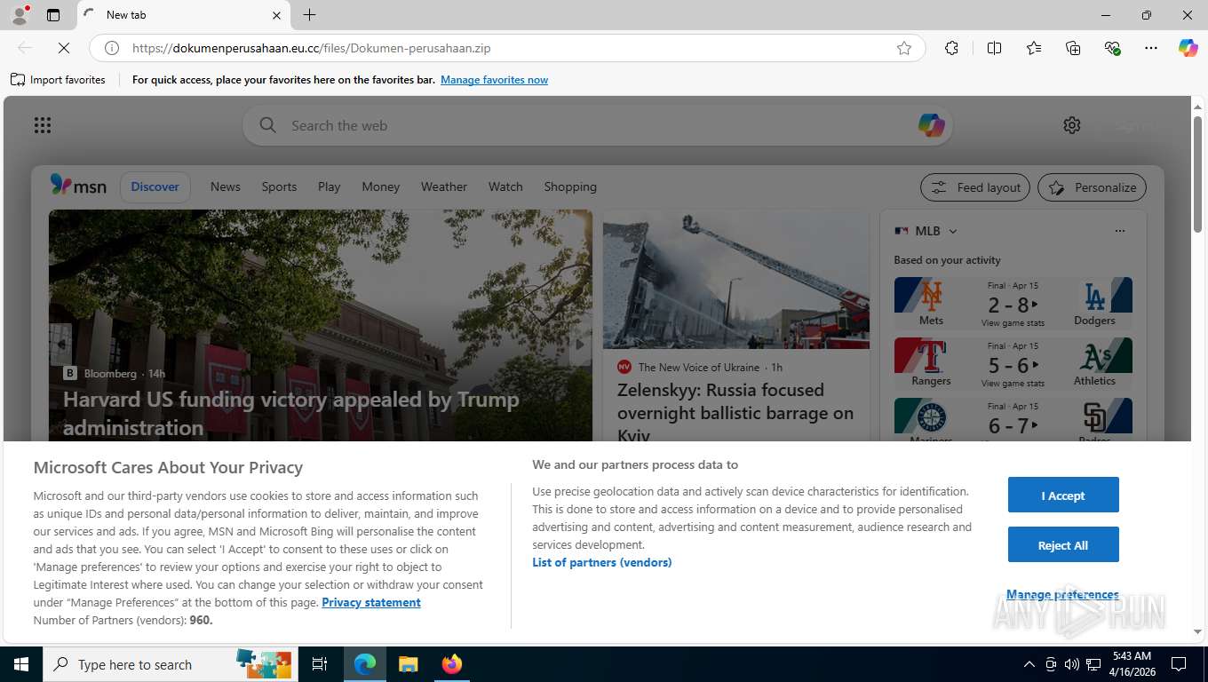Viewport: 1208px width, 682px height.
Task: Add a new tab with plus button
Action: coord(309,15)
